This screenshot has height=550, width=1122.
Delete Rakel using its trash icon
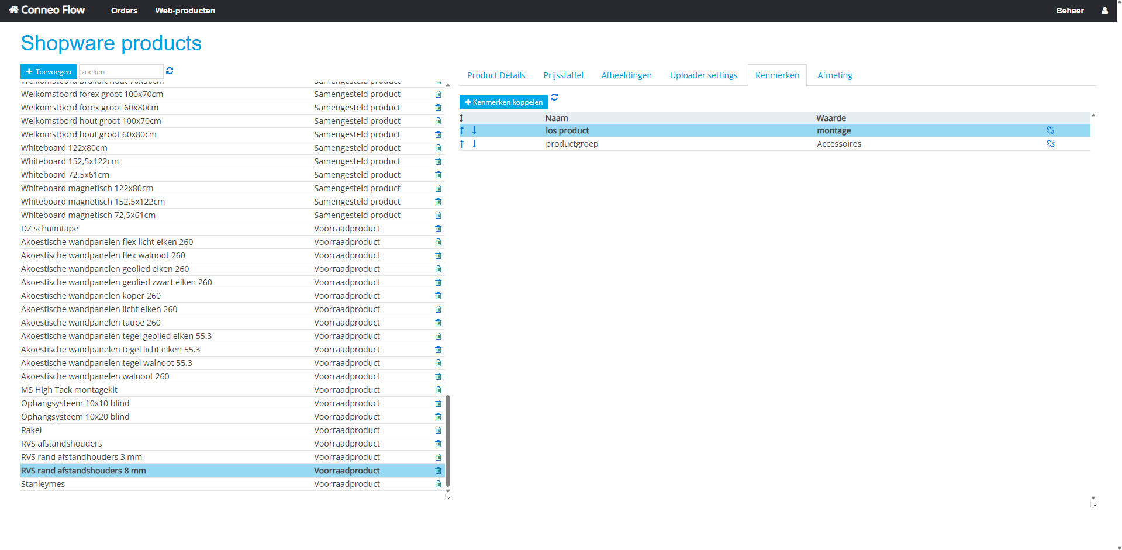[x=438, y=430]
